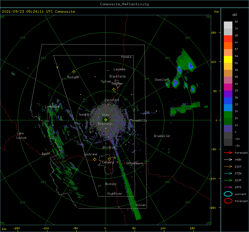This screenshot has height=232, width=249.
Task: Click the dBZ legend heading
Action: pos(235,15)
